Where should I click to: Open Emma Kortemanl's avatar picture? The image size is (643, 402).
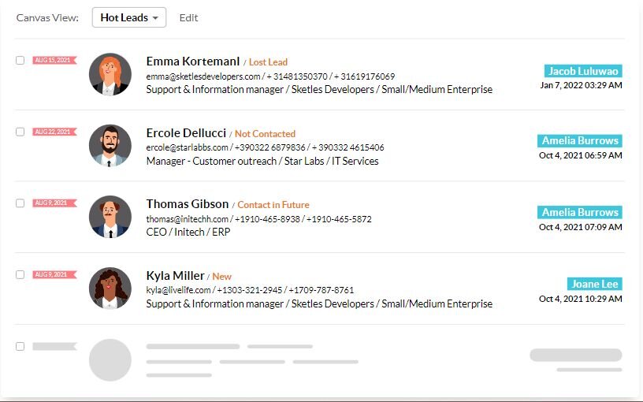coord(110,74)
